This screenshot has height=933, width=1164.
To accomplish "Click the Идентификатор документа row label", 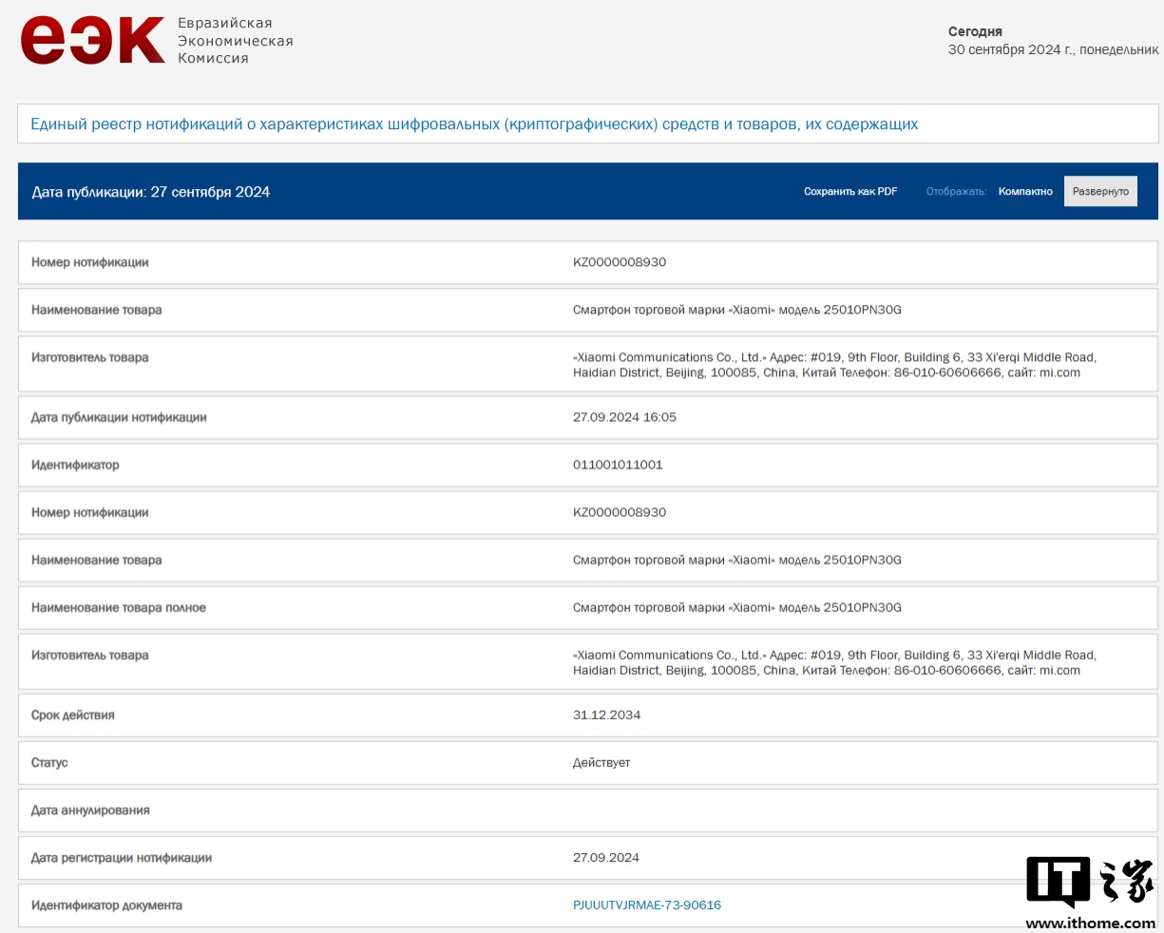I will point(106,905).
